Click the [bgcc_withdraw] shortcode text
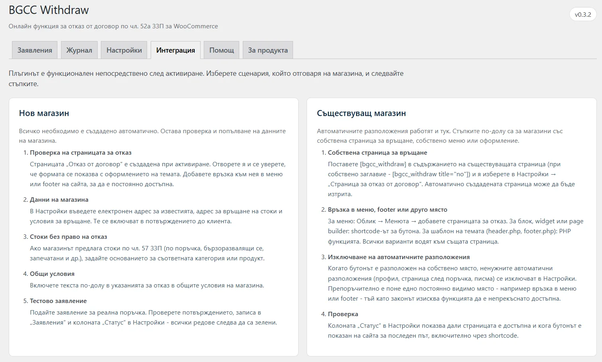This screenshot has width=602, height=362. (x=383, y=164)
